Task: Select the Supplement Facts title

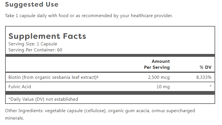Action: point(47,36)
